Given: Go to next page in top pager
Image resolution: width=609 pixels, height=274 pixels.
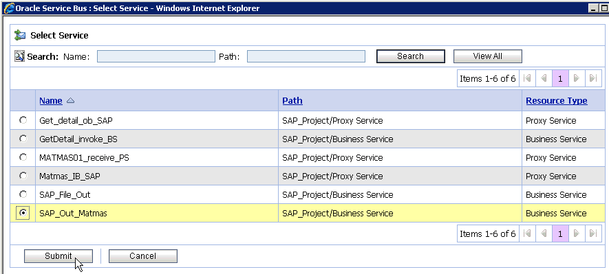Looking at the screenshot, I should pyautogui.click(x=577, y=78).
